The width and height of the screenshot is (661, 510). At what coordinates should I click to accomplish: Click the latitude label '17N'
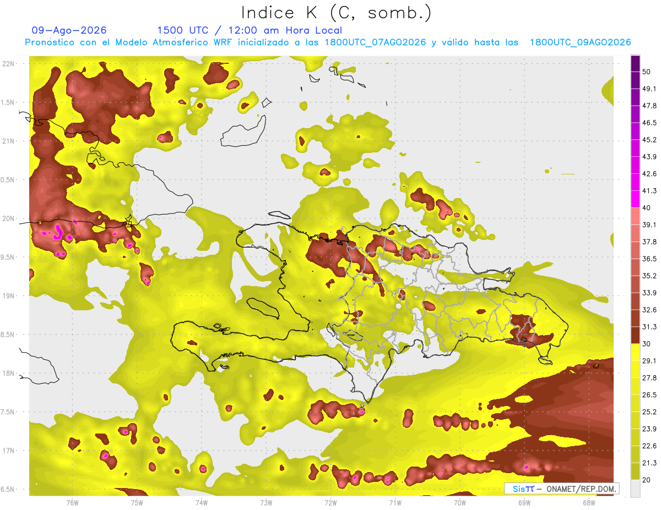tap(9, 451)
